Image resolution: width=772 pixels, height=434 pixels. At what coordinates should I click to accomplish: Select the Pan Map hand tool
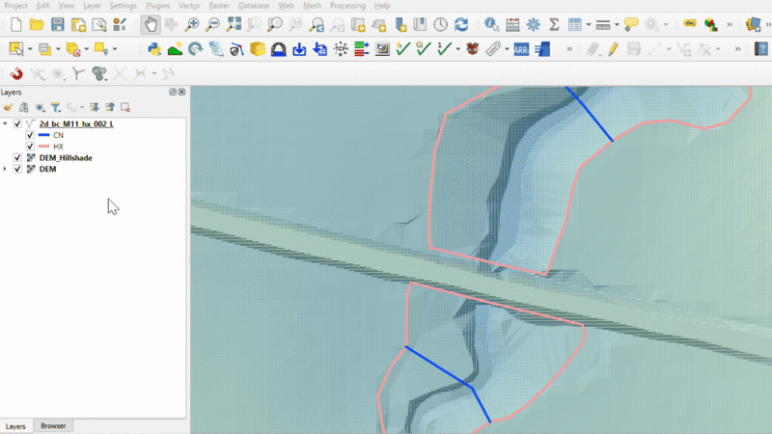(x=151, y=24)
